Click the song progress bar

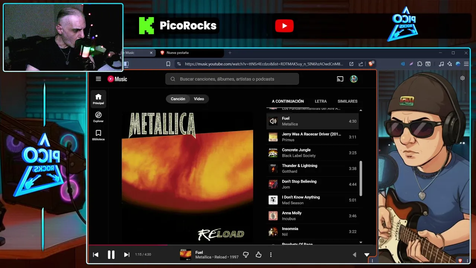click(232, 245)
